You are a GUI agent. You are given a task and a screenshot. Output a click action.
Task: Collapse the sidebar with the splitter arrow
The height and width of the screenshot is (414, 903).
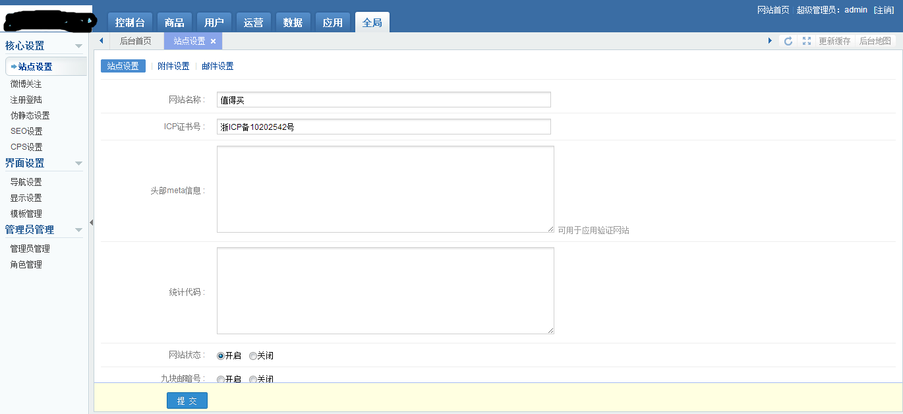91,223
